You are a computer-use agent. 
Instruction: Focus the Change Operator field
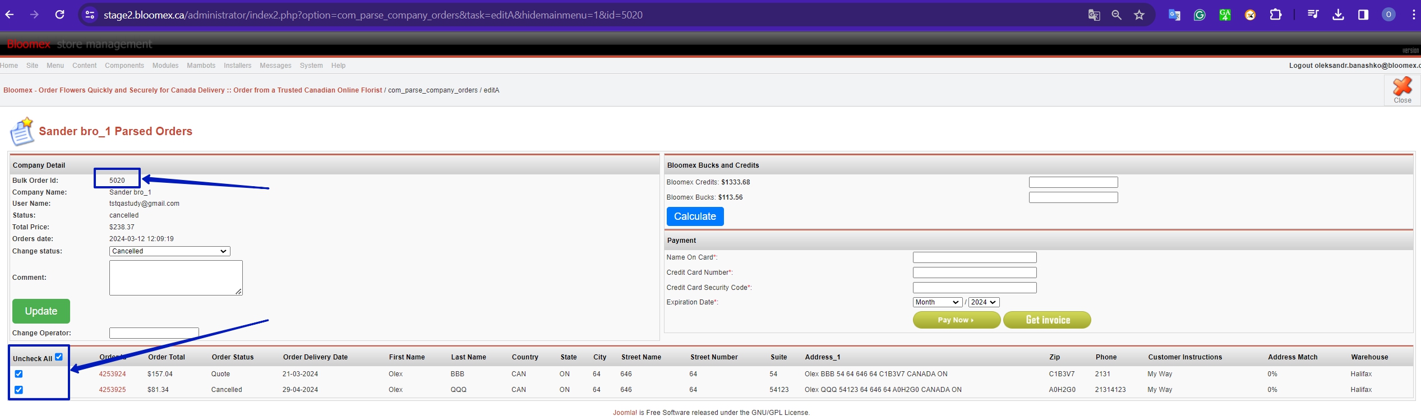(154, 333)
